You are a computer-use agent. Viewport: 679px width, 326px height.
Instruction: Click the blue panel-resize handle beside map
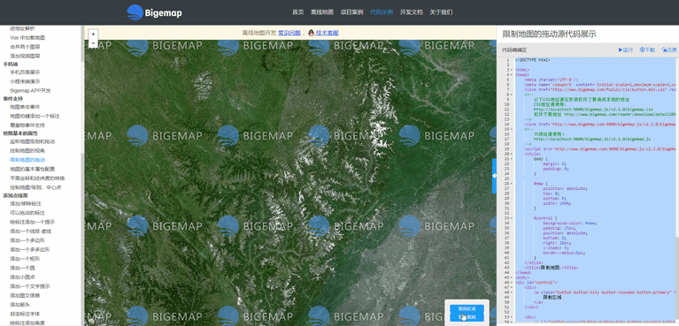coord(494,176)
